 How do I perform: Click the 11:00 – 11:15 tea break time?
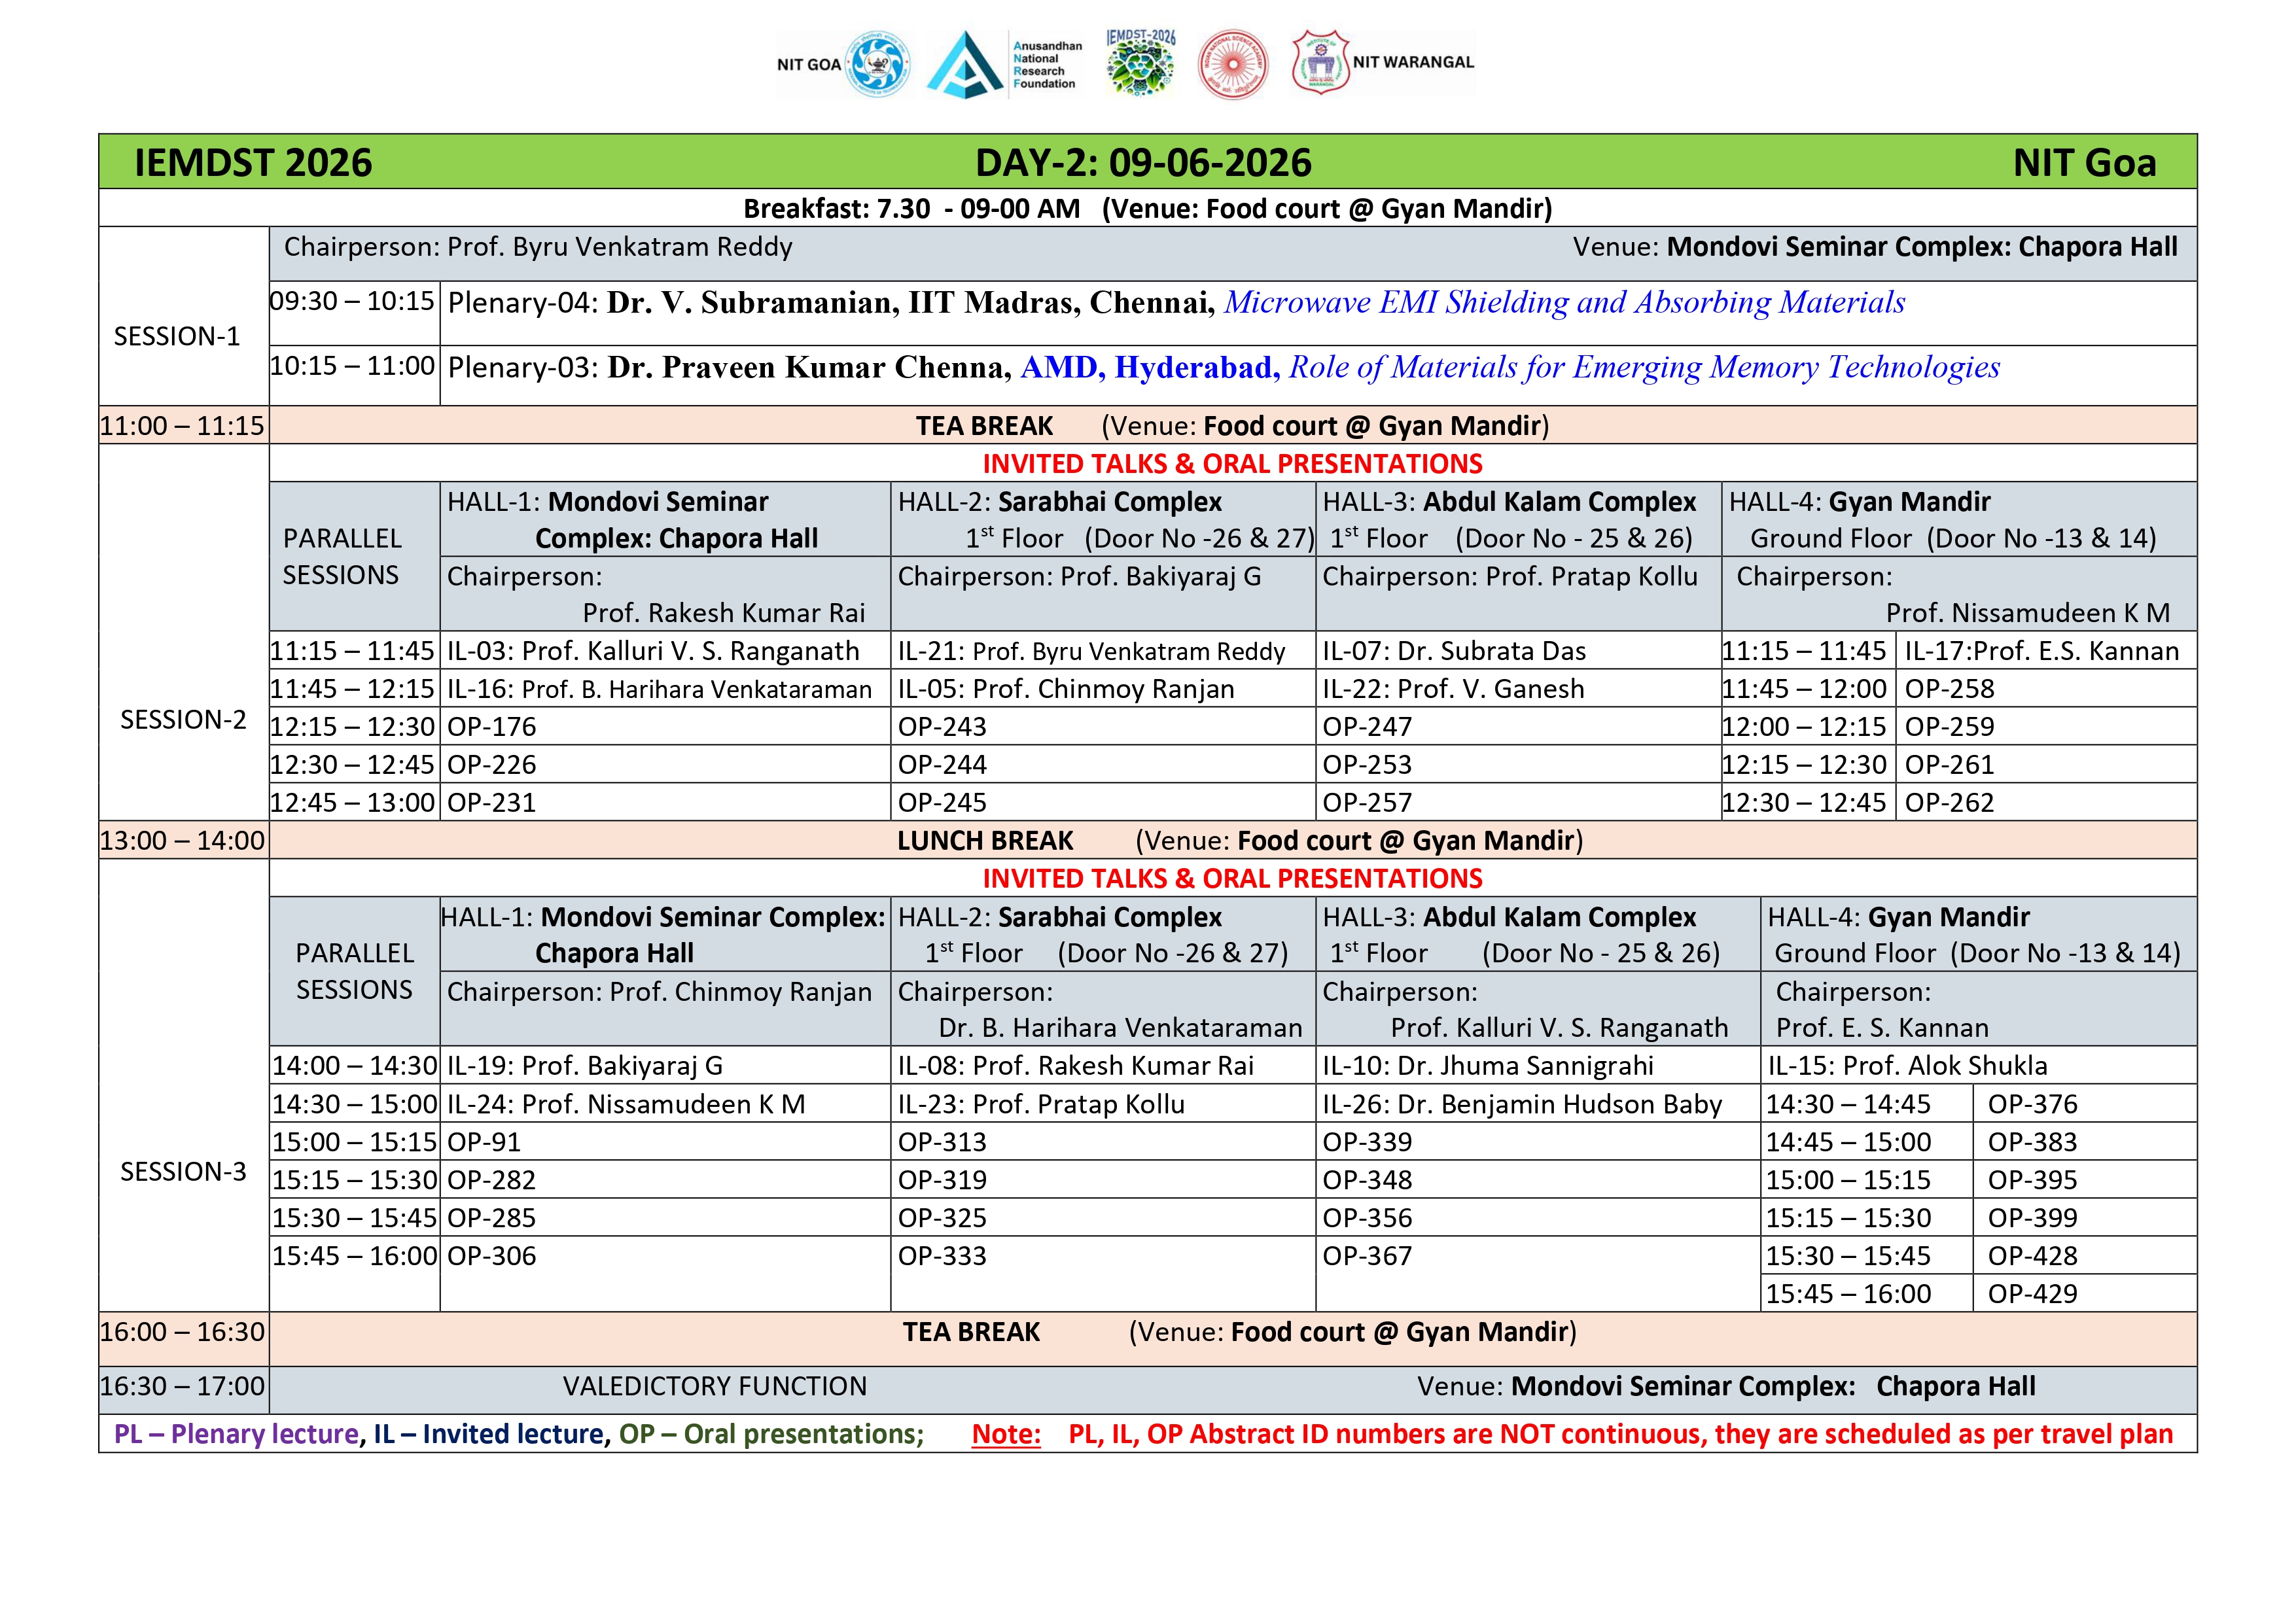pyautogui.click(x=183, y=426)
